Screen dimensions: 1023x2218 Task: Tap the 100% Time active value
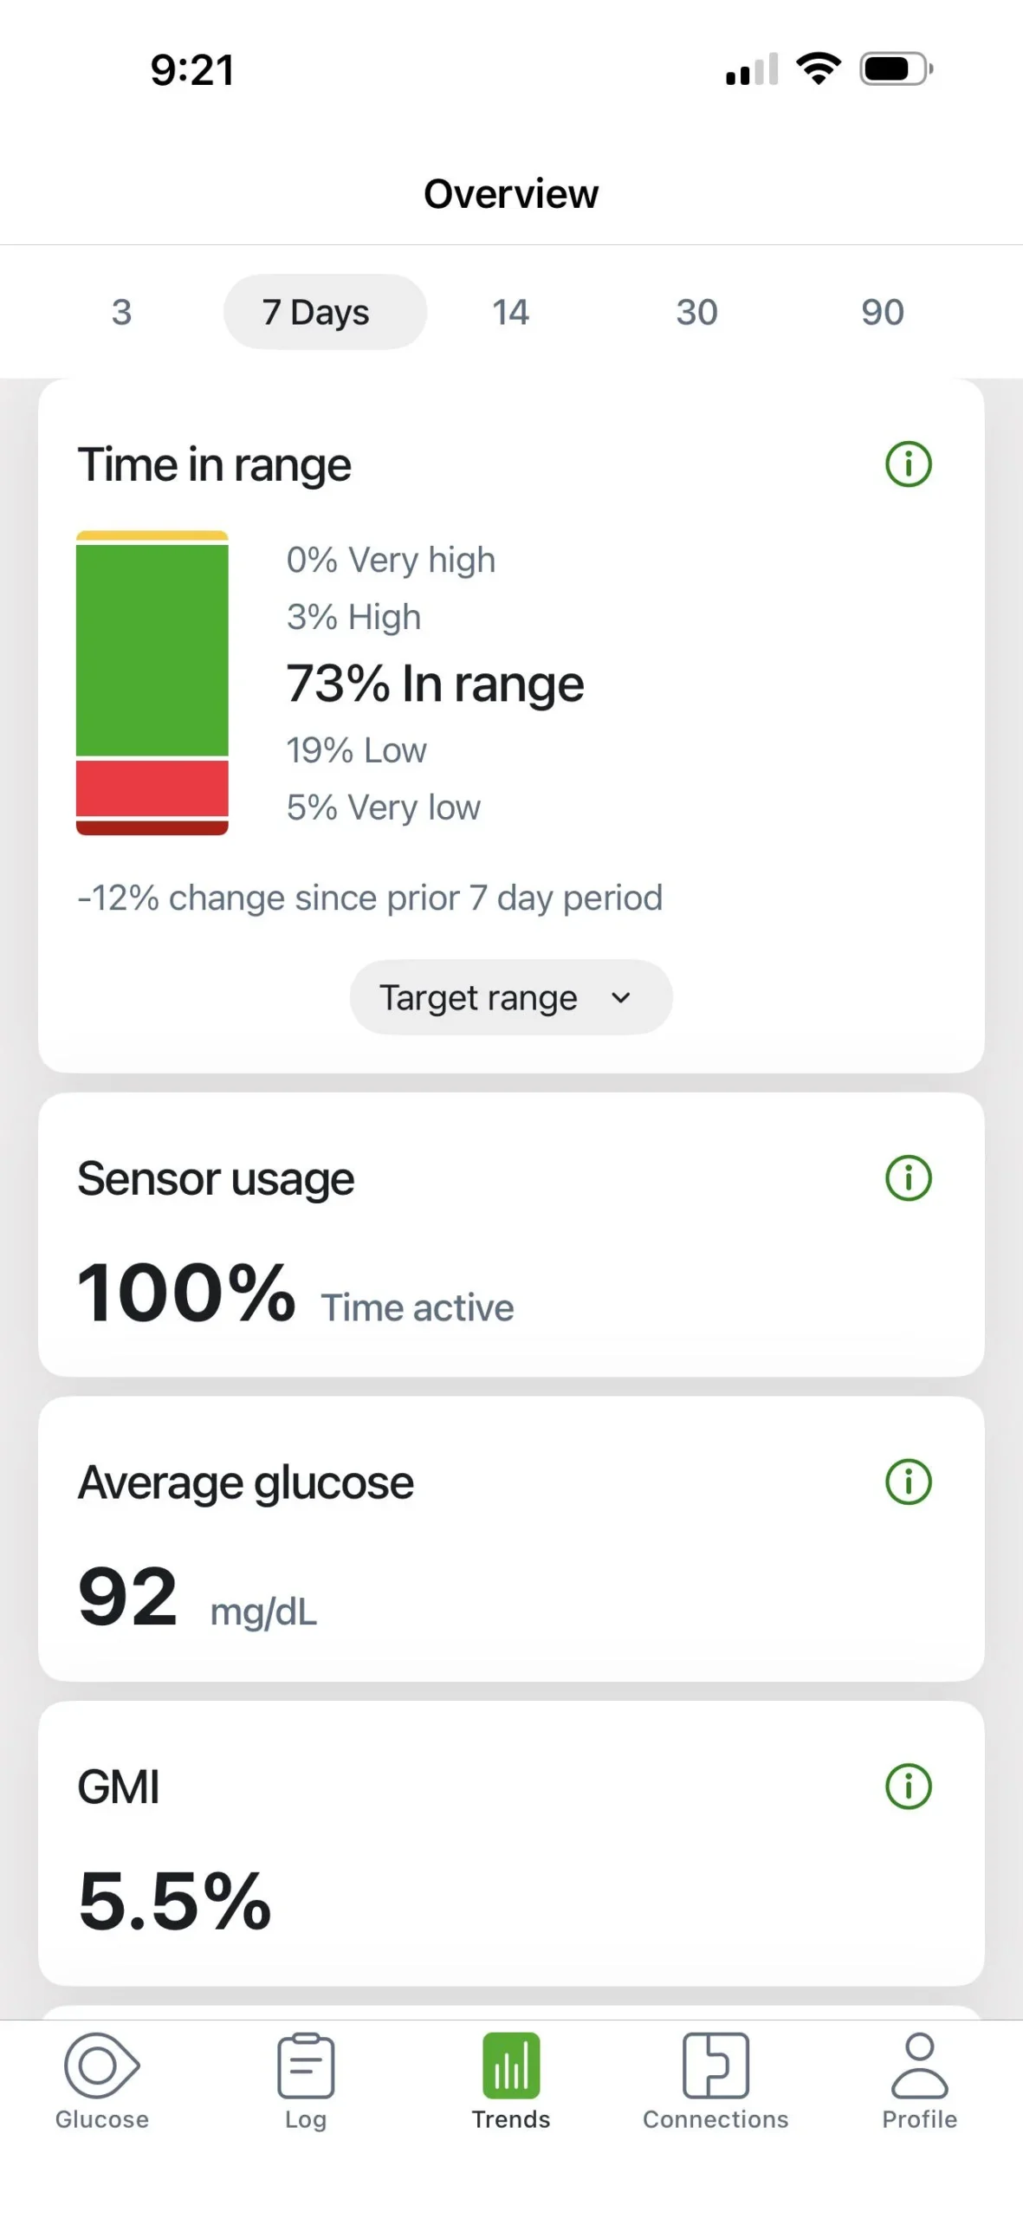295,1294
